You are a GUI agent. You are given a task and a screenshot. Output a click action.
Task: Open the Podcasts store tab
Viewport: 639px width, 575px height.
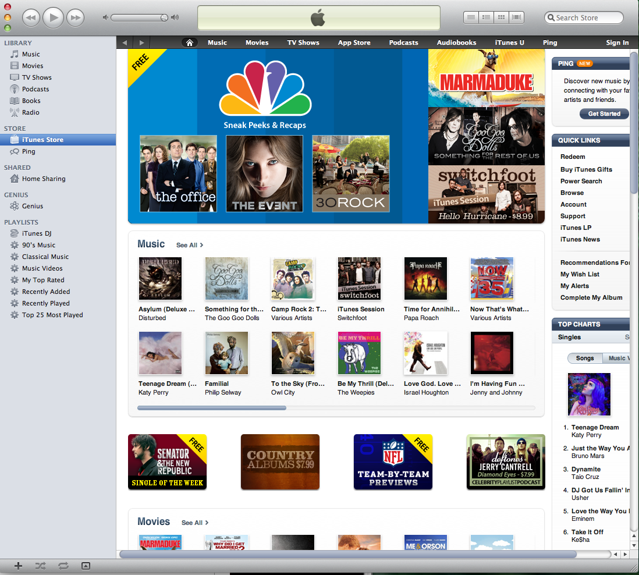[403, 42]
